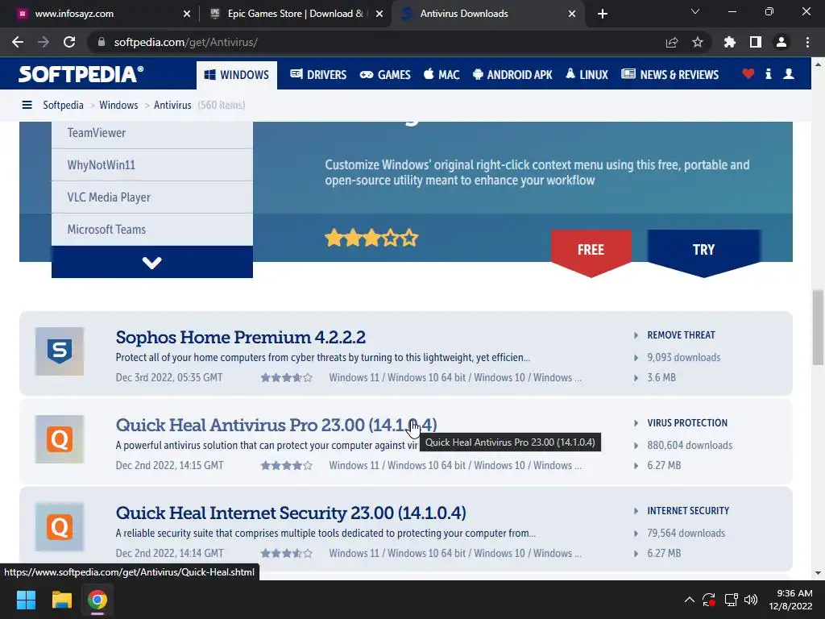Select Microsoft Teams in the list
This screenshot has height=619, width=825.
[152, 230]
